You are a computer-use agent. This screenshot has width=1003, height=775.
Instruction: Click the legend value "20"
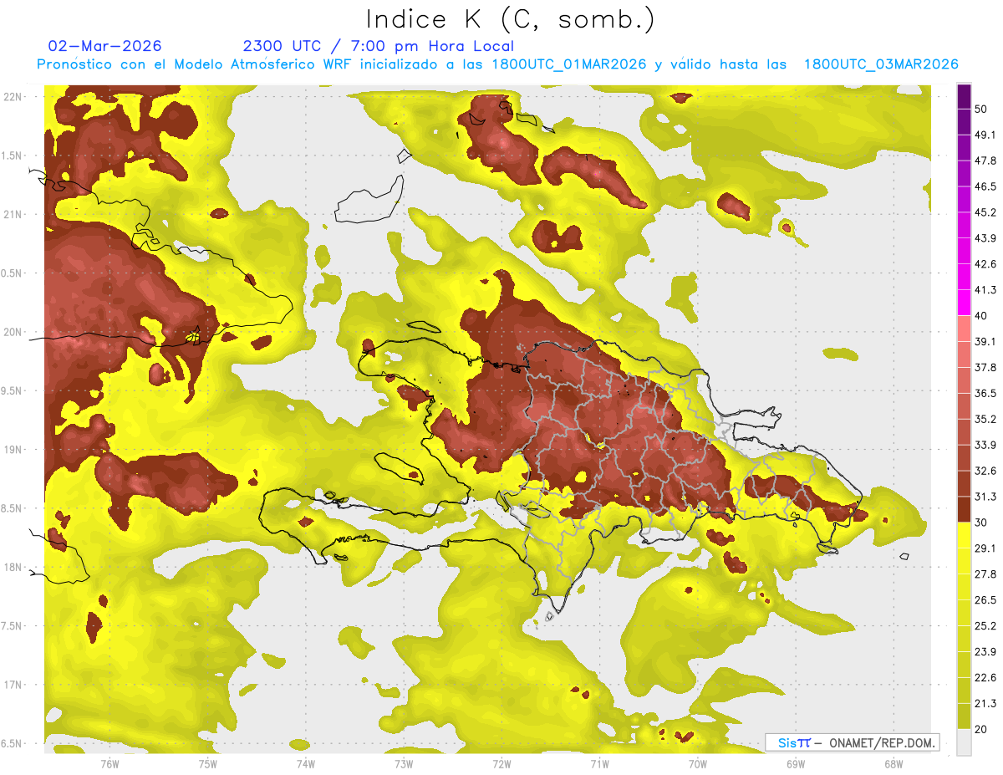pyautogui.click(x=982, y=730)
